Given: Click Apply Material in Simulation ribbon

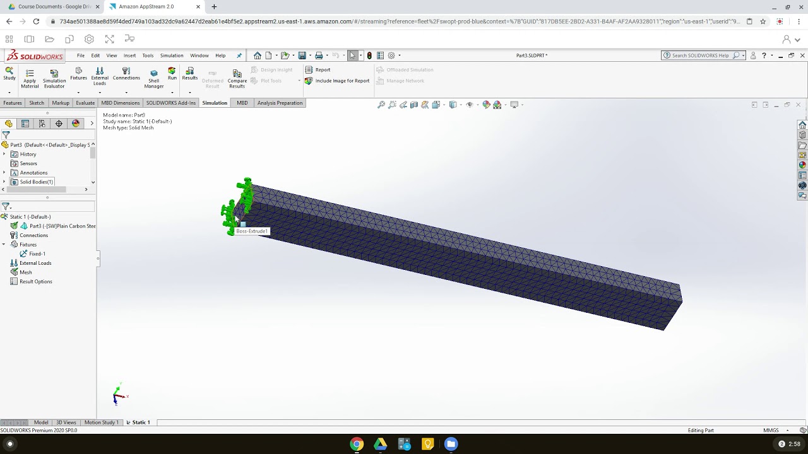Looking at the screenshot, I should click(x=30, y=78).
